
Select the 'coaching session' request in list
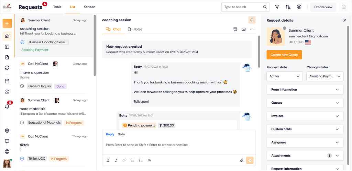coord(53,36)
